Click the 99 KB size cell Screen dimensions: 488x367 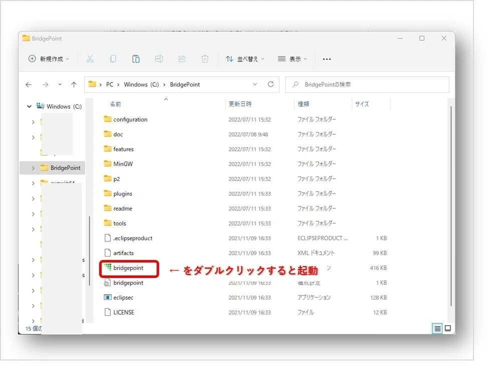pyautogui.click(x=380, y=253)
